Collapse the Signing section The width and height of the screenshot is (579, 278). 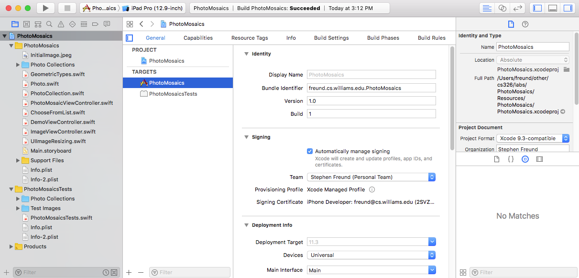pyautogui.click(x=247, y=137)
